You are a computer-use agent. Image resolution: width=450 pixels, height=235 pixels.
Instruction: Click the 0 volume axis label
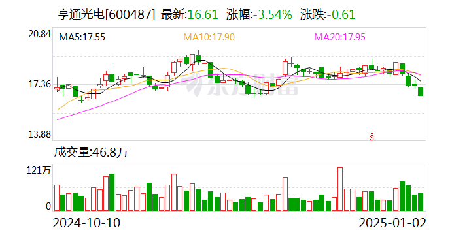click(48, 206)
